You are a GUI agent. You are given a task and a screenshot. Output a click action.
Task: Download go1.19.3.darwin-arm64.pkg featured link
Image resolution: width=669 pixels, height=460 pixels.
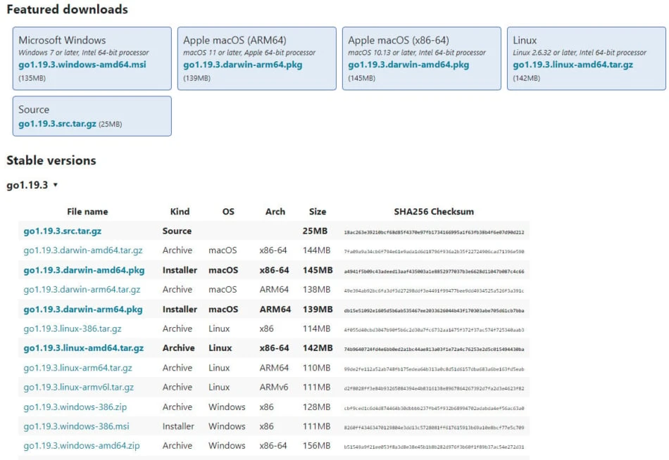click(x=244, y=65)
